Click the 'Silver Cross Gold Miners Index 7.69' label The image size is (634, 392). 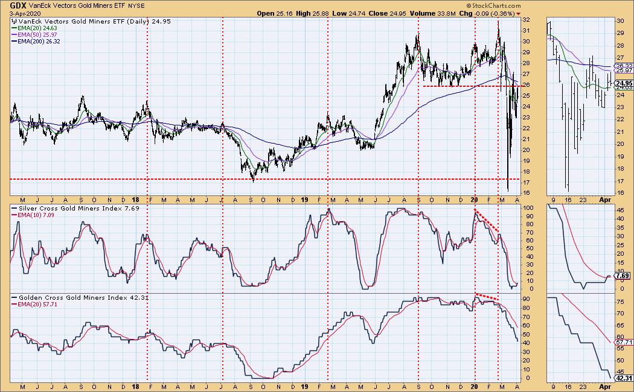(75, 208)
